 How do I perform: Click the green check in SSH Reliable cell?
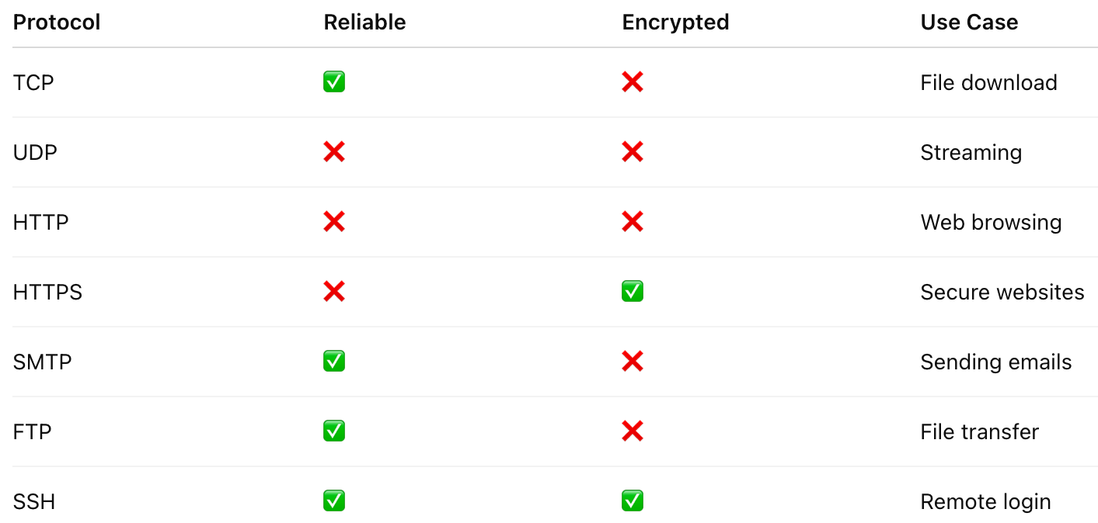tap(334, 501)
